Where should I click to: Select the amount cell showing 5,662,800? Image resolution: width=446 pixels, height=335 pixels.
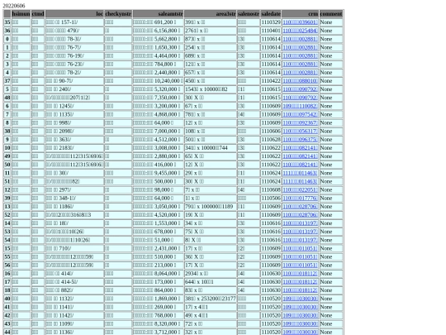pyautogui.click(x=158, y=39)
